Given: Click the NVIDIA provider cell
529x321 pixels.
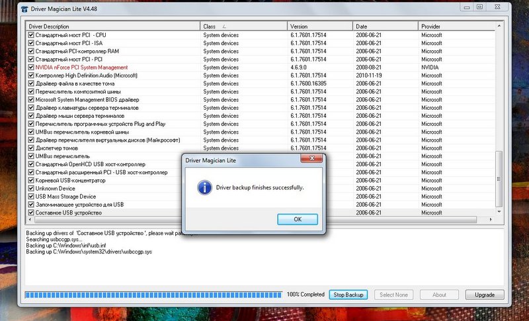Looking at the screenshot, I should [430, 67].
